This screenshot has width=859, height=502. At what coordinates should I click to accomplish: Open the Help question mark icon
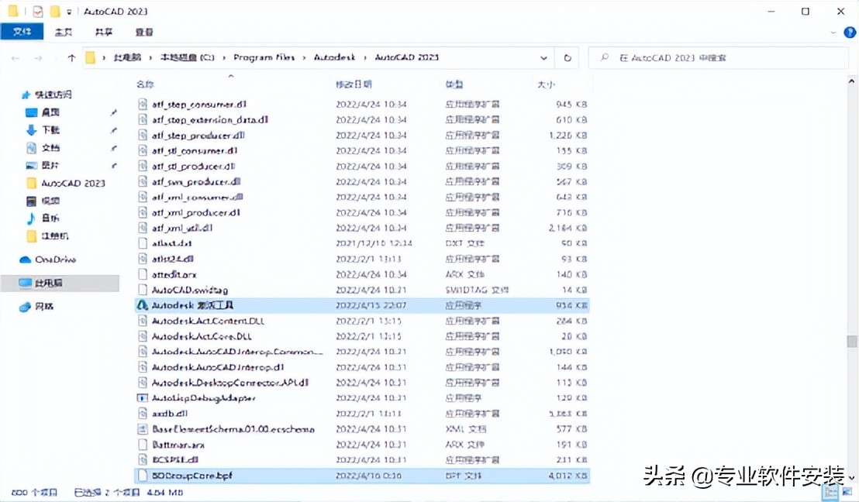point(850,33)
